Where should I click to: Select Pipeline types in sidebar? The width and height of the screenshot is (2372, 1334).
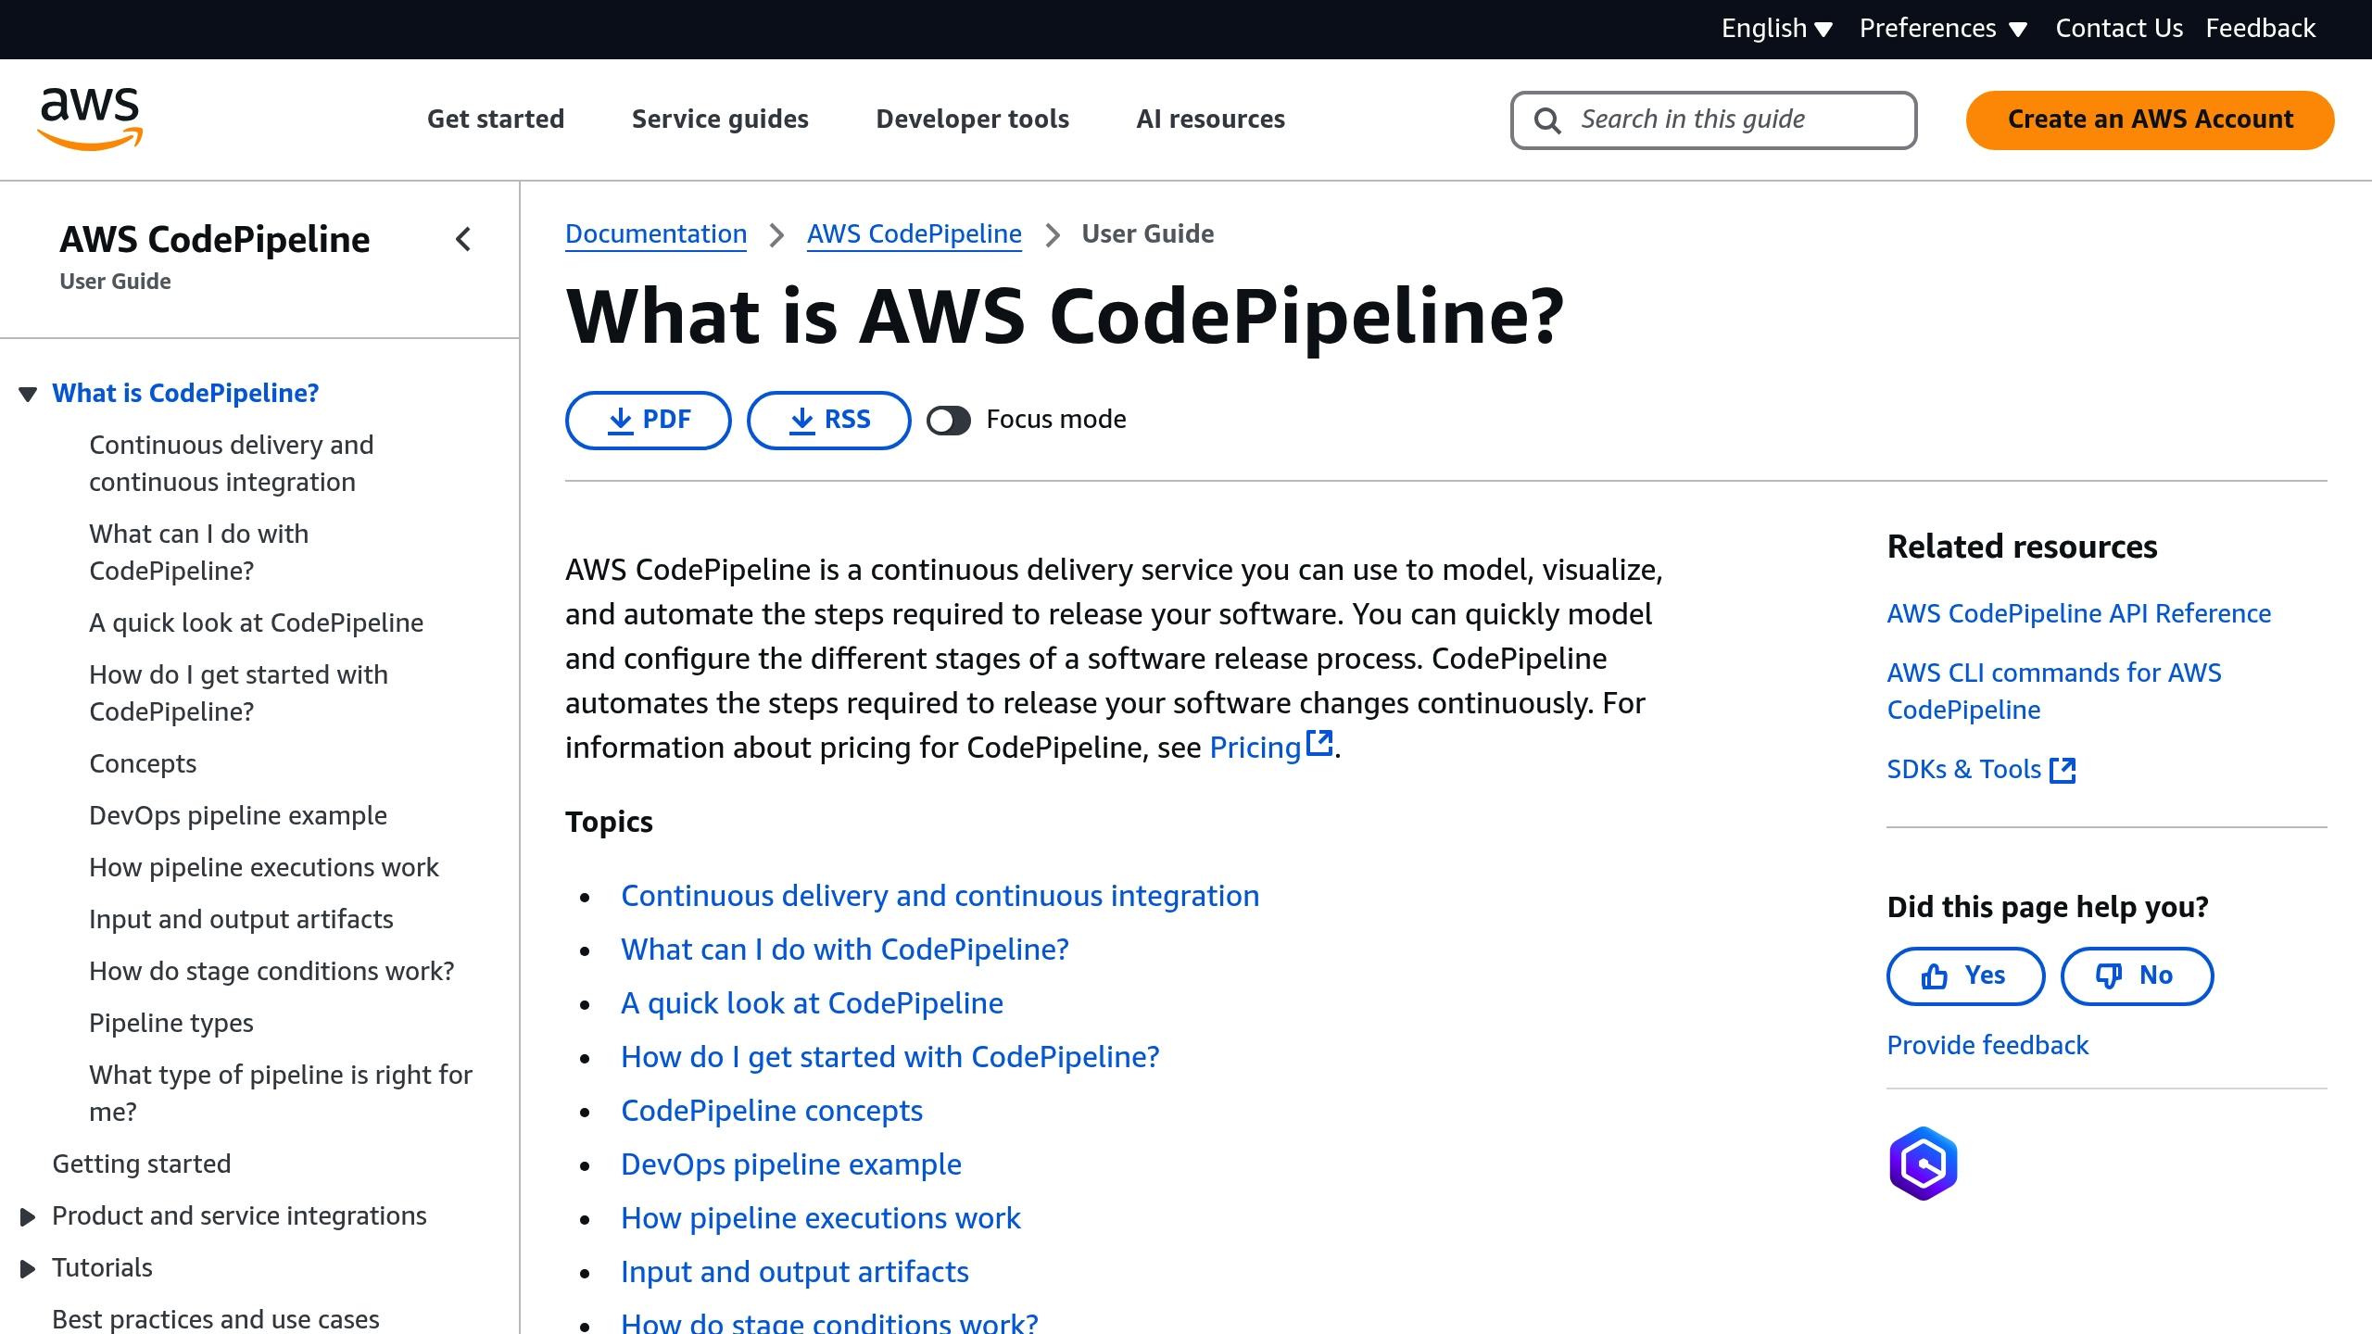[x=171, y=1024]
